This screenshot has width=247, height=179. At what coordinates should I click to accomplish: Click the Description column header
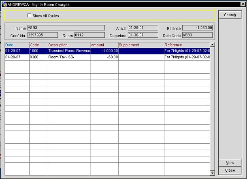68,45
